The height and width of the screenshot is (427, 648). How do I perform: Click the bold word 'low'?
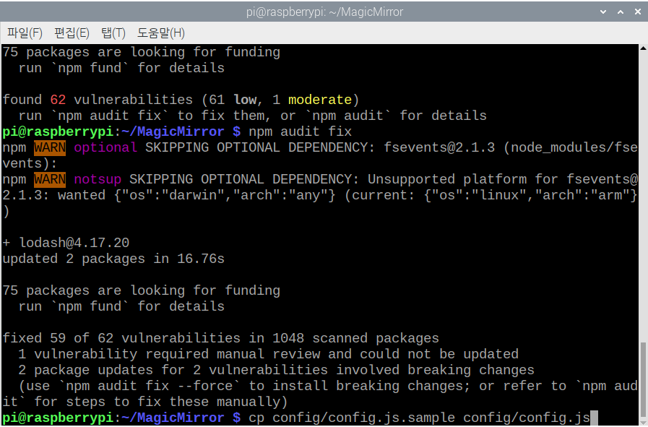coord(245,100)
